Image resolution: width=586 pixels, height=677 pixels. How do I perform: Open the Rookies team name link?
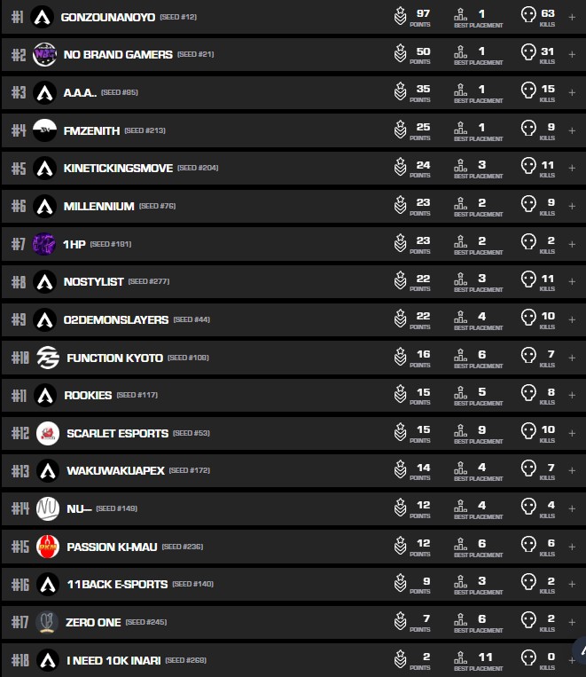coord(88,395)
